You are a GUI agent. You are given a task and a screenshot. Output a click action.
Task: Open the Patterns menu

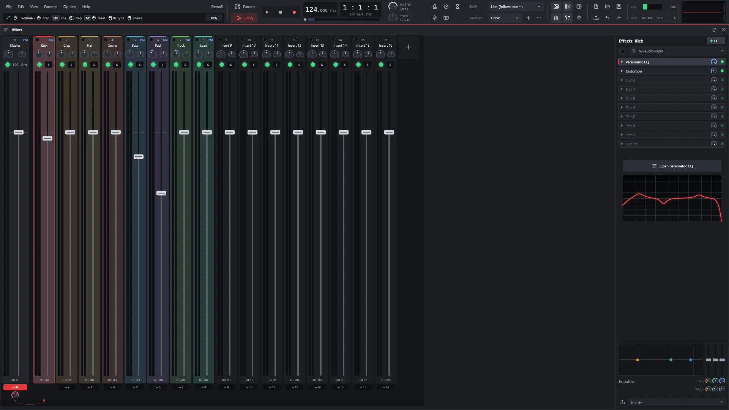[50, 7]
